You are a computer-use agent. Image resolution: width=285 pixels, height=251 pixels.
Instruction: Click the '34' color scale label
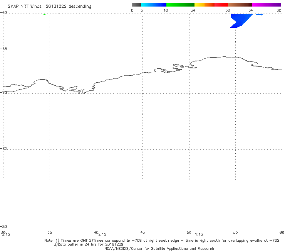tap(193, 10)
